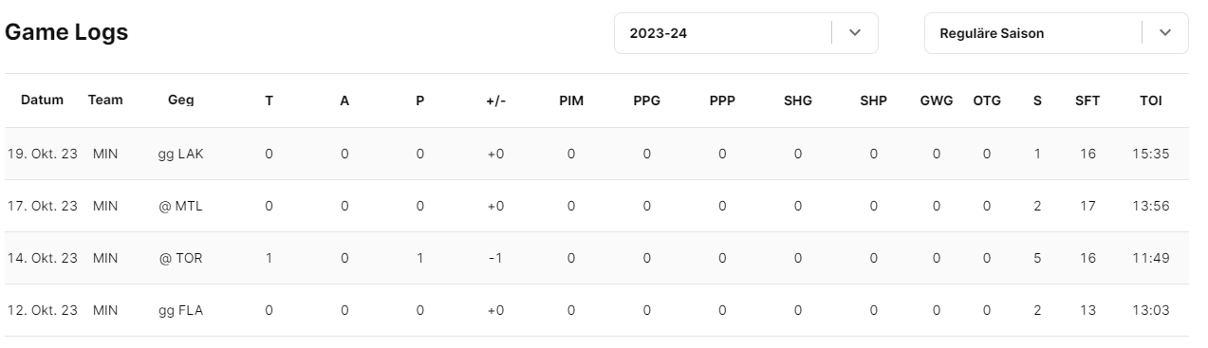The height and width of the screenshot is (348, 1208).
Task: Sort by the PPG column header
Action: click(x=647, y=101)
